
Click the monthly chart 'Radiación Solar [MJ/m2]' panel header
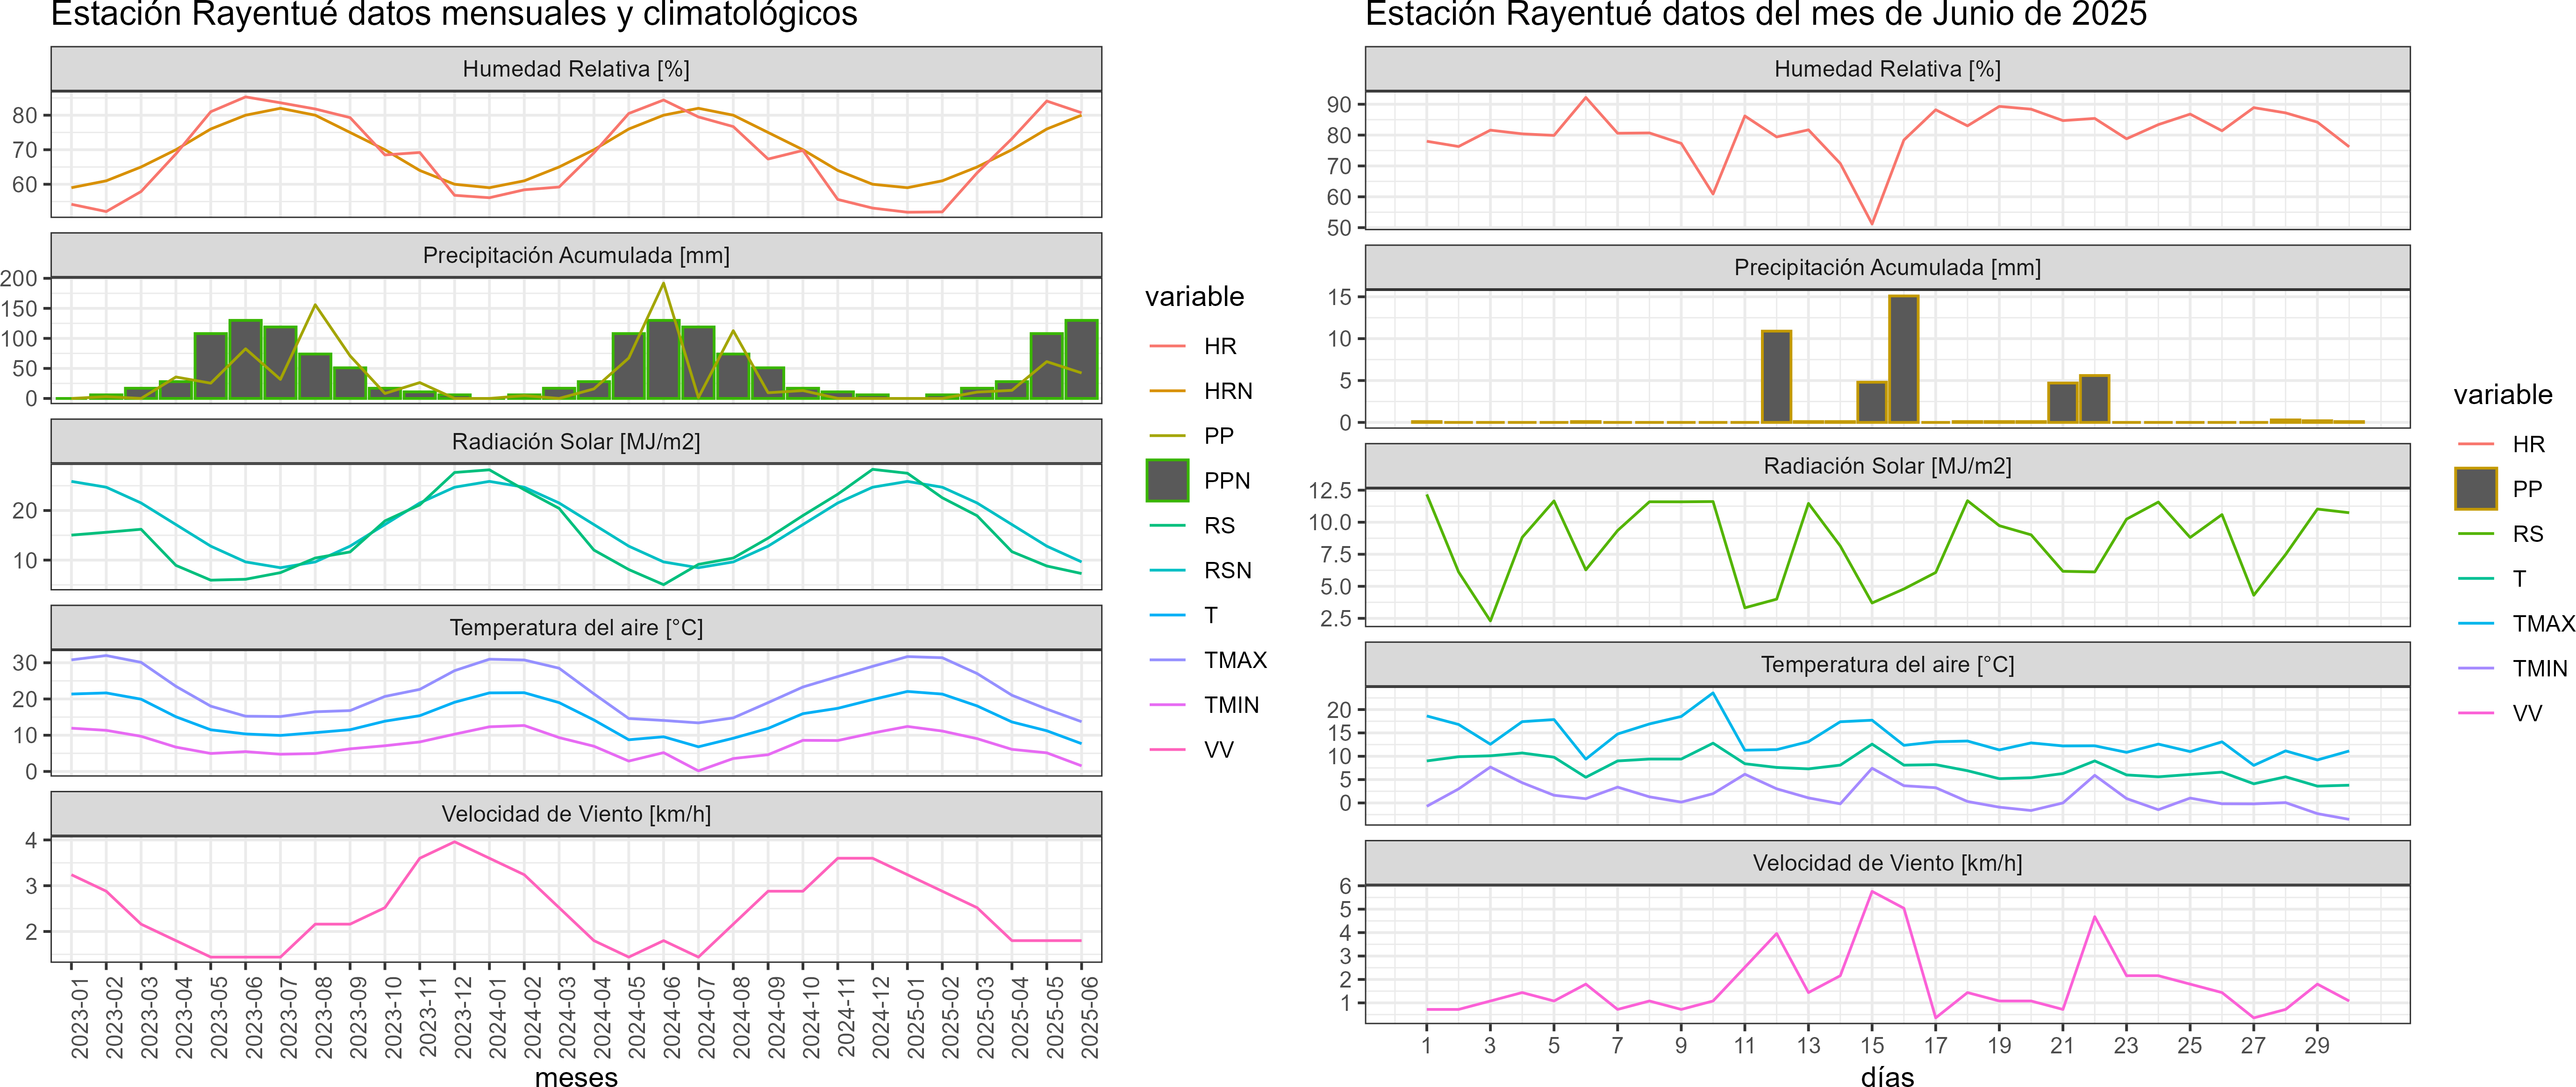(576, 441)
